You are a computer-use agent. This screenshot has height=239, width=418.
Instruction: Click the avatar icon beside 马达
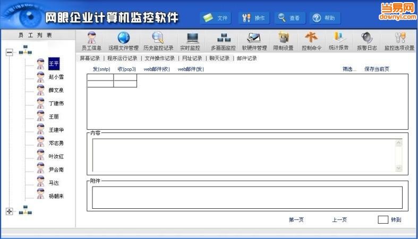click(x=40, y=181)
